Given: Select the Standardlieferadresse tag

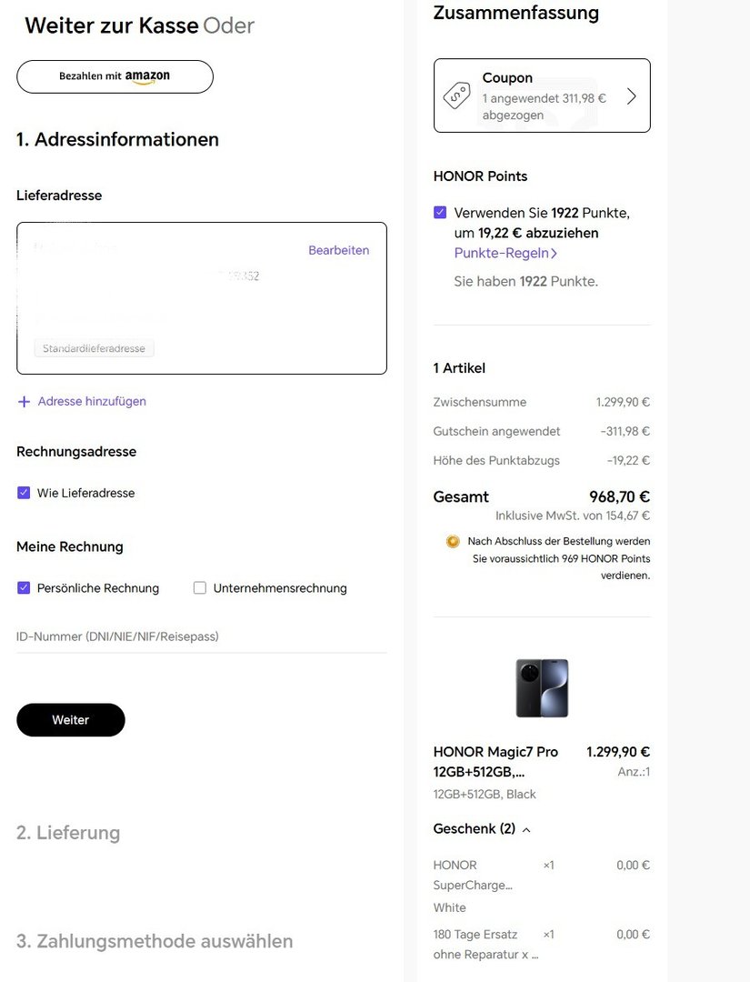Looking at the screenshot, I should coord(94,348).
